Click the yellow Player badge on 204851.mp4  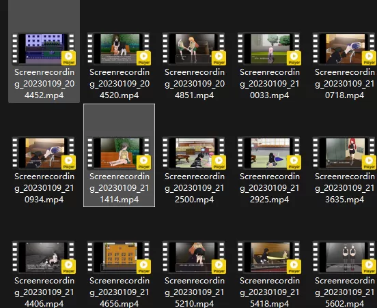(x=219, y=58)
